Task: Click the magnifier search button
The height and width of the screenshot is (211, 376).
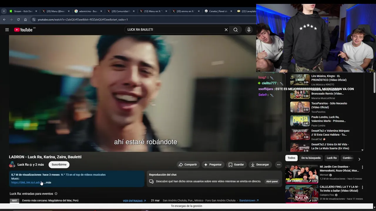Action: 236,30
